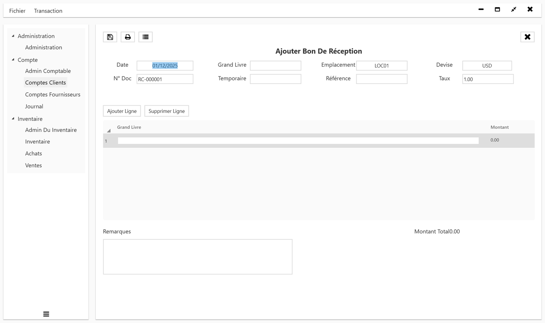Viewport: 545px width, 323px height.
Task: Save the receipt note
Action: point(110,37)
